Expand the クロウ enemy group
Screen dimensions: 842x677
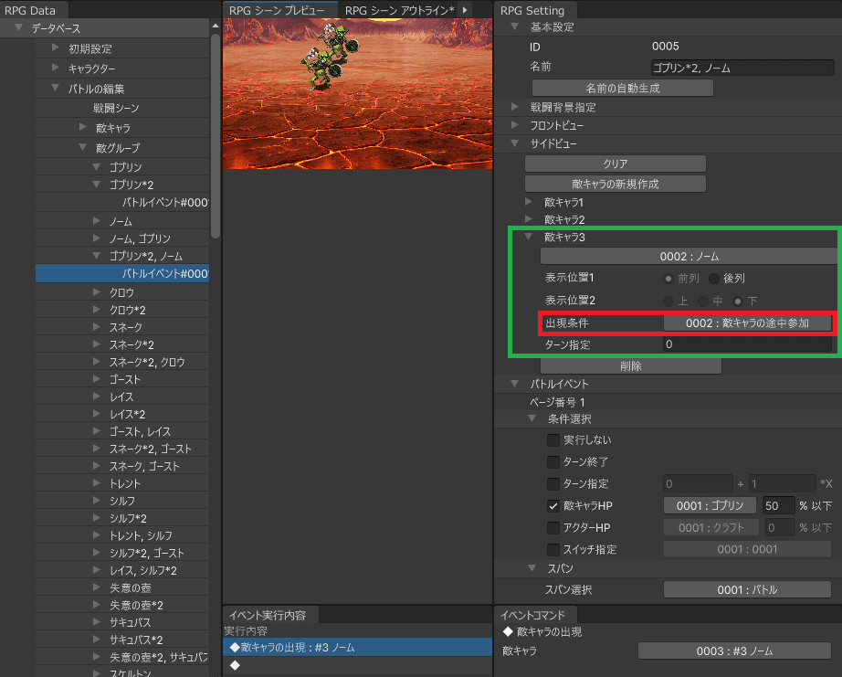pyautogui.click(x=97, y=292)
